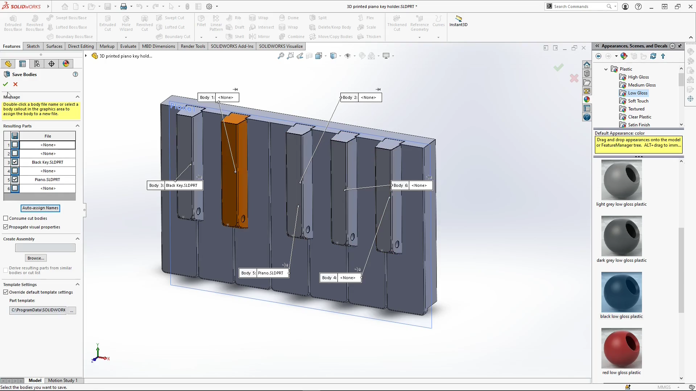Screen dimensions: 696x391
Task: Collapse the Plastic appearances tree
Action: tap(606, 69)
